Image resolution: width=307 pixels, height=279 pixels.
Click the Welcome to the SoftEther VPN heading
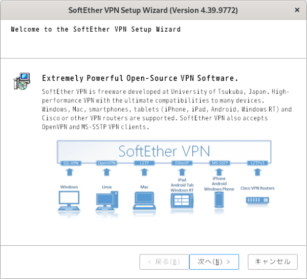point(96,29)
